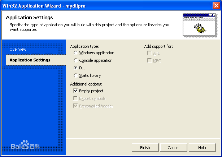Toggle the Precompiled header checkbox
222x157 pixels.
75,106
